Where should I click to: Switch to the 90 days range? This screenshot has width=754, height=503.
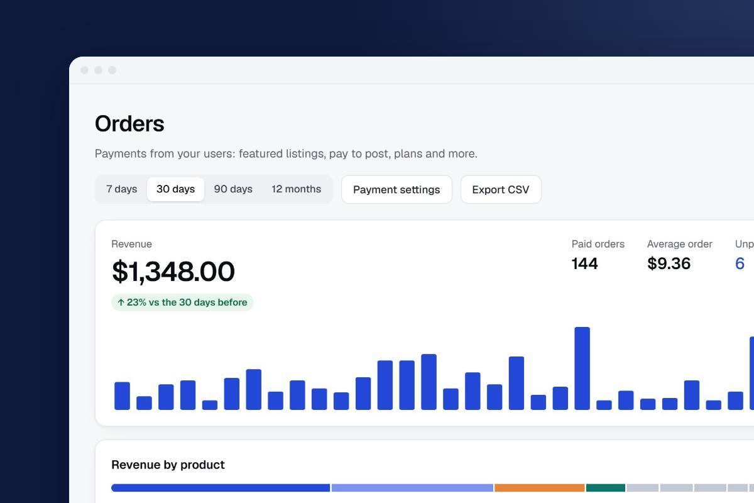233,189
